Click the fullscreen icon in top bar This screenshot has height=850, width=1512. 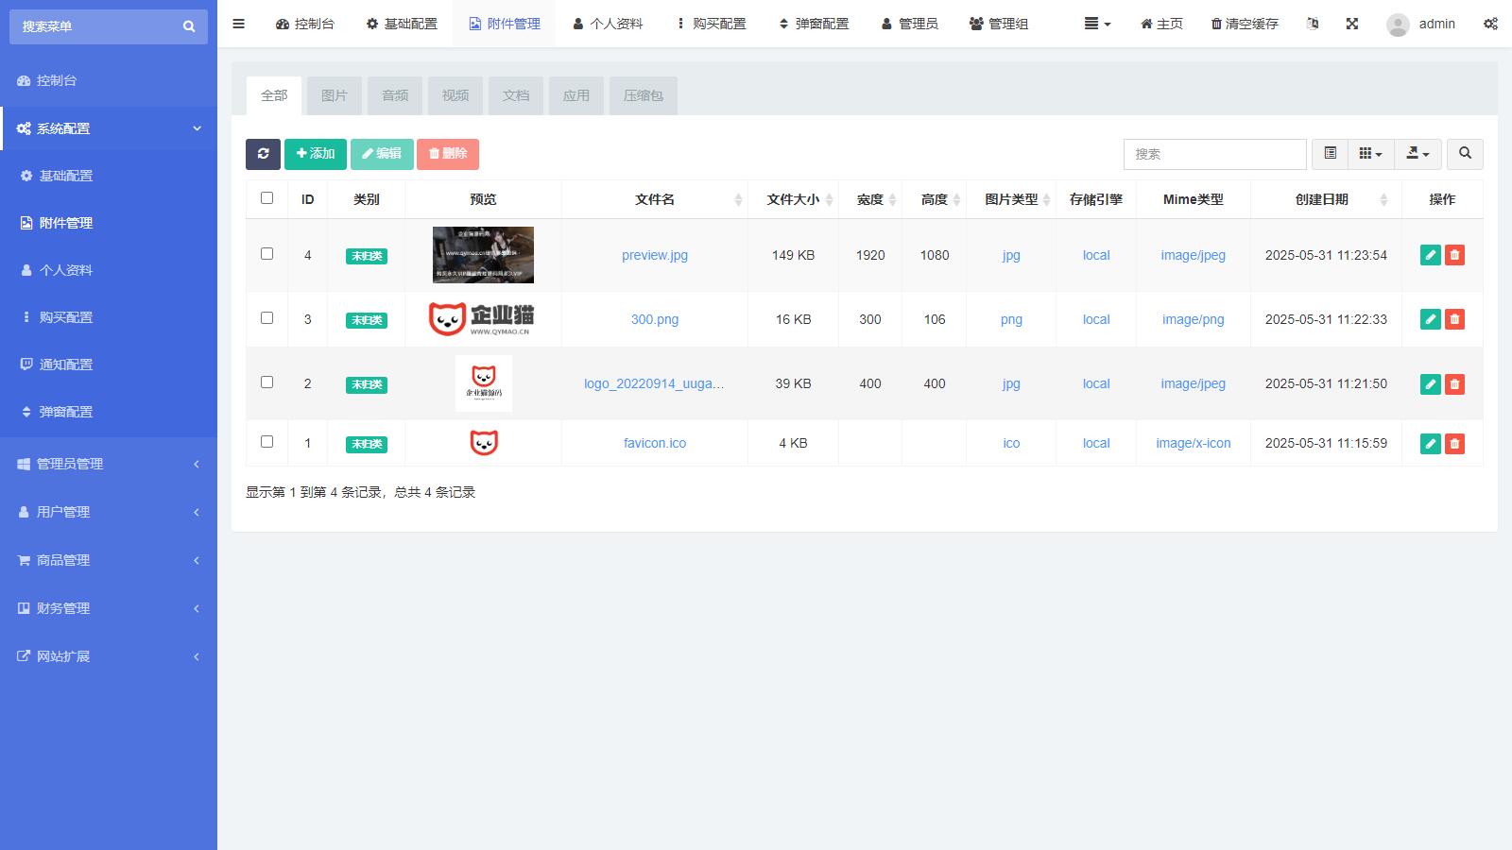(1352, 24)
